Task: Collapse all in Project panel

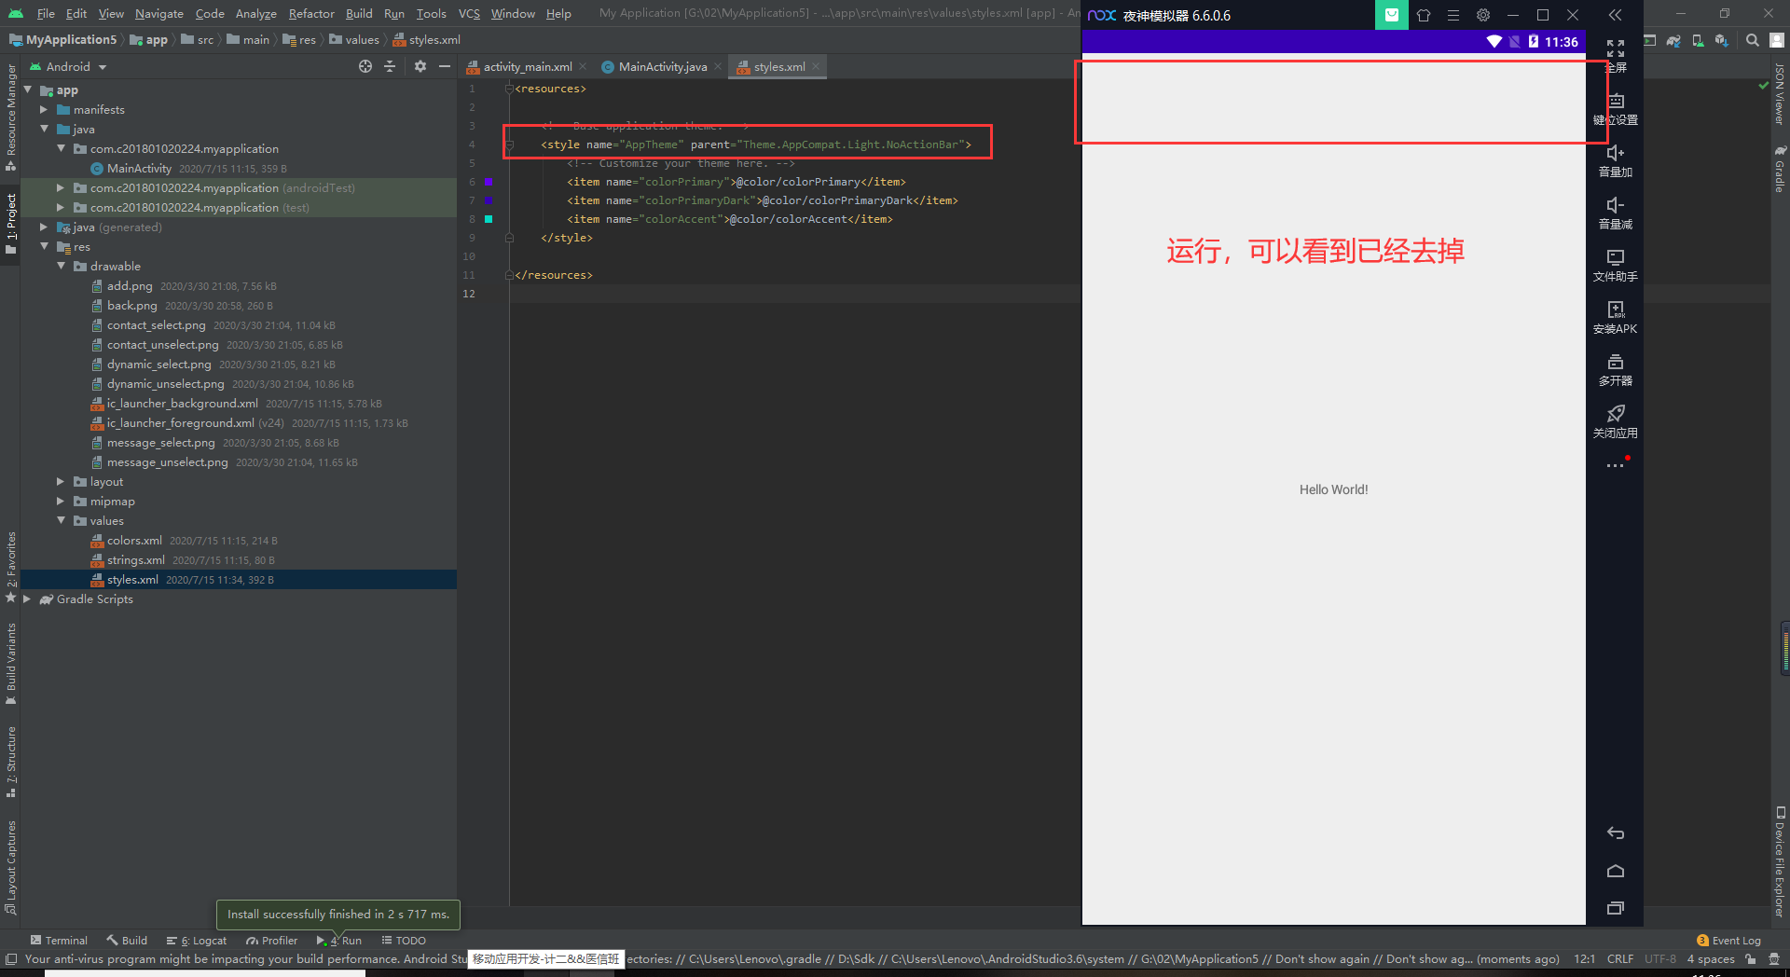Action: click(x=390, y=66)
